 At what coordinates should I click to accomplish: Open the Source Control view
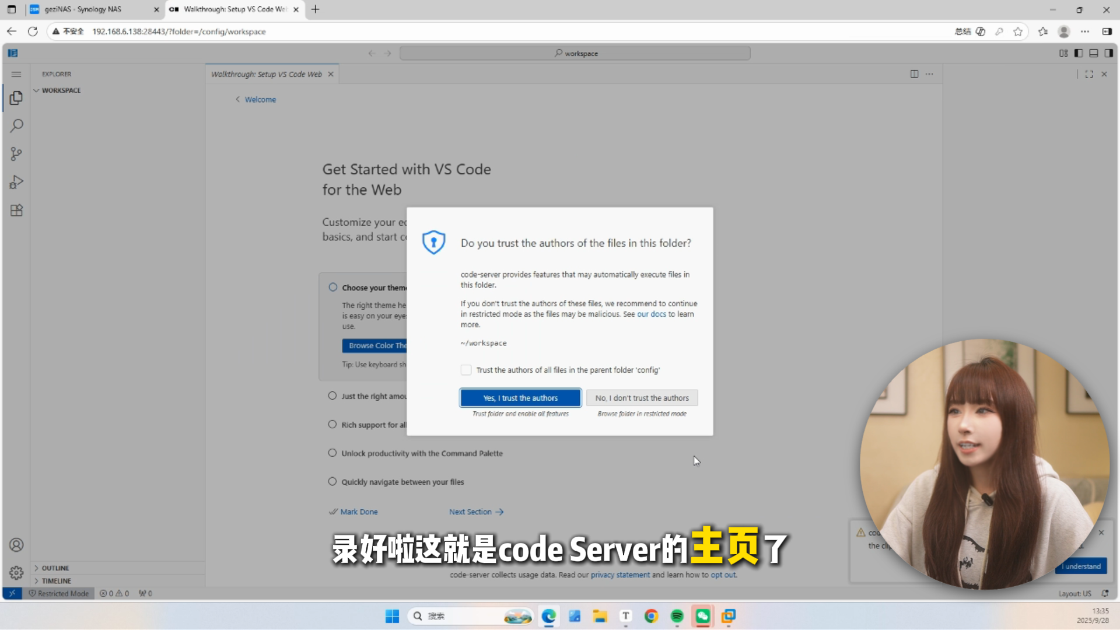click(x=16, y=154)
